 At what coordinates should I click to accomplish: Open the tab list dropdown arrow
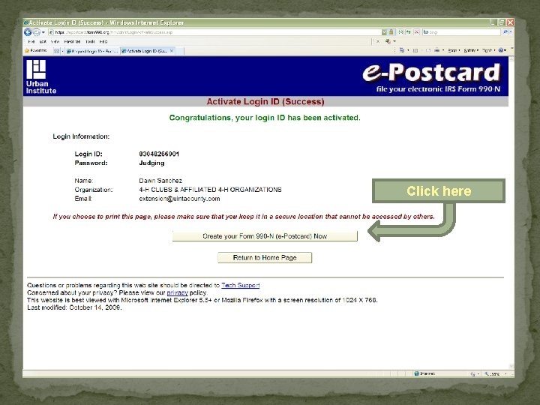tap(62, 51)
